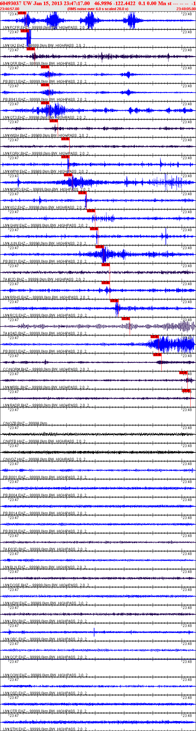The width and height of the screenshot is (196, 731).
Task: Select the PB B013 EHZ station label
Action: click(x=15, y=82)
